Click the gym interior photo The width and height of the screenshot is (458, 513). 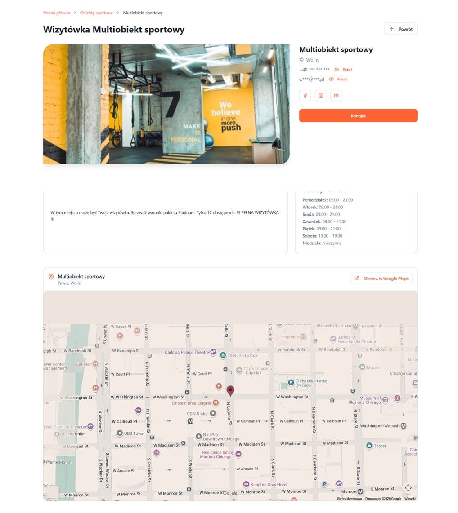click(166, 104)
